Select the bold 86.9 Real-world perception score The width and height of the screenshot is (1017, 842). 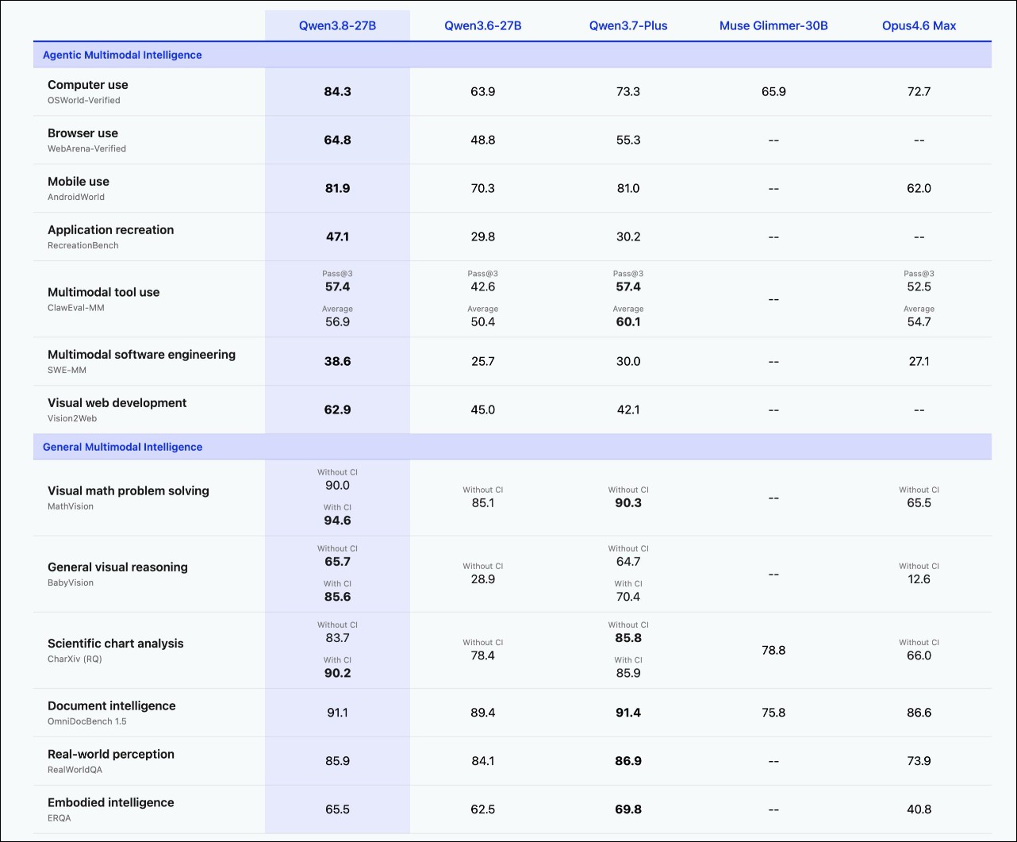click(x=628, y=762)
